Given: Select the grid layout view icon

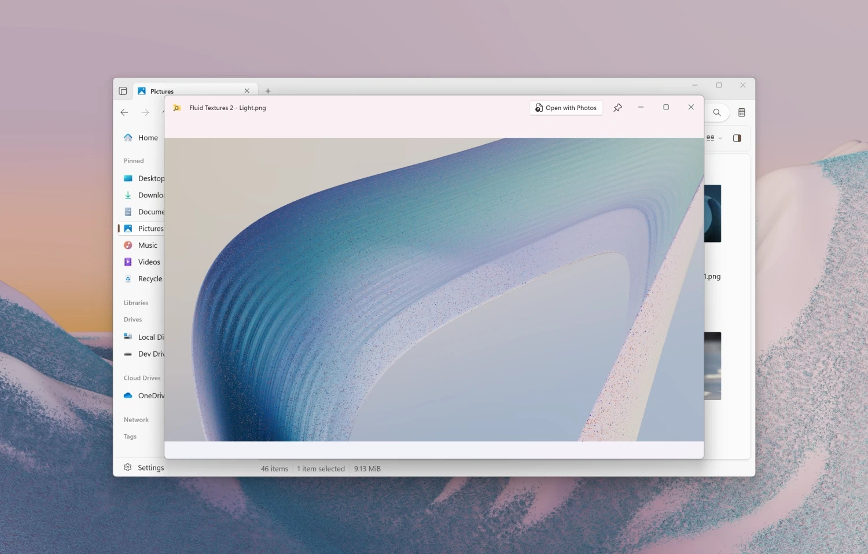Looking at the screenshot, I should point(711,138).
